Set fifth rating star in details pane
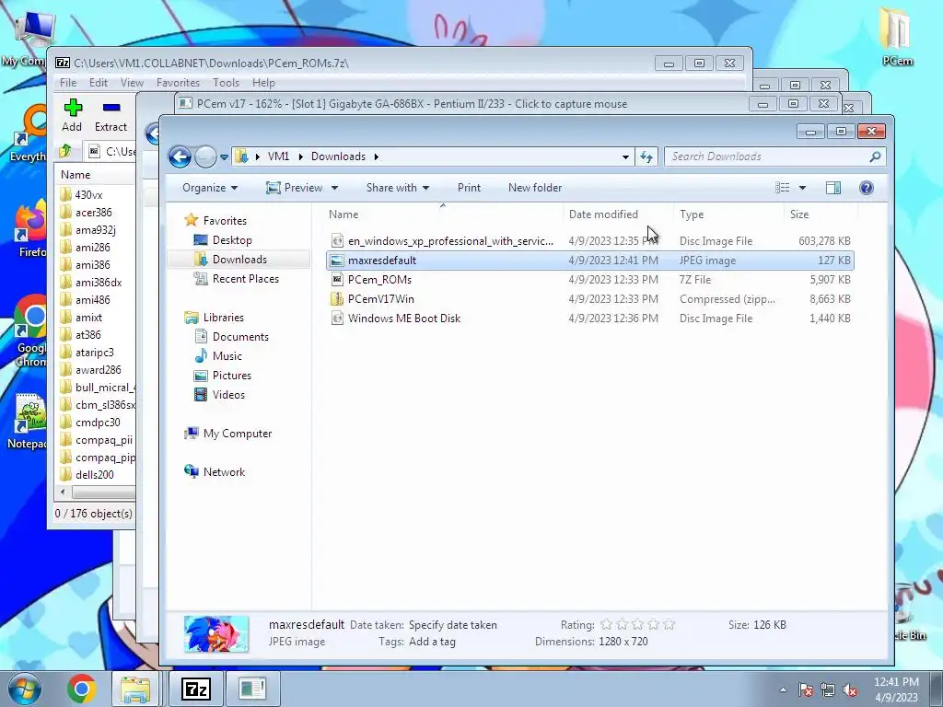The image size is (943, 707). pos(669,625)
